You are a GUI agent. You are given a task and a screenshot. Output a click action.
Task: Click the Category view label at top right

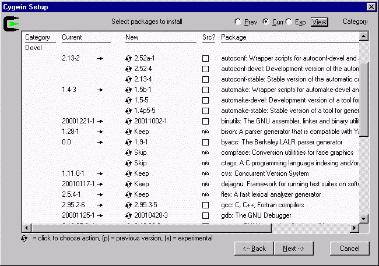(x=355, y=22)
